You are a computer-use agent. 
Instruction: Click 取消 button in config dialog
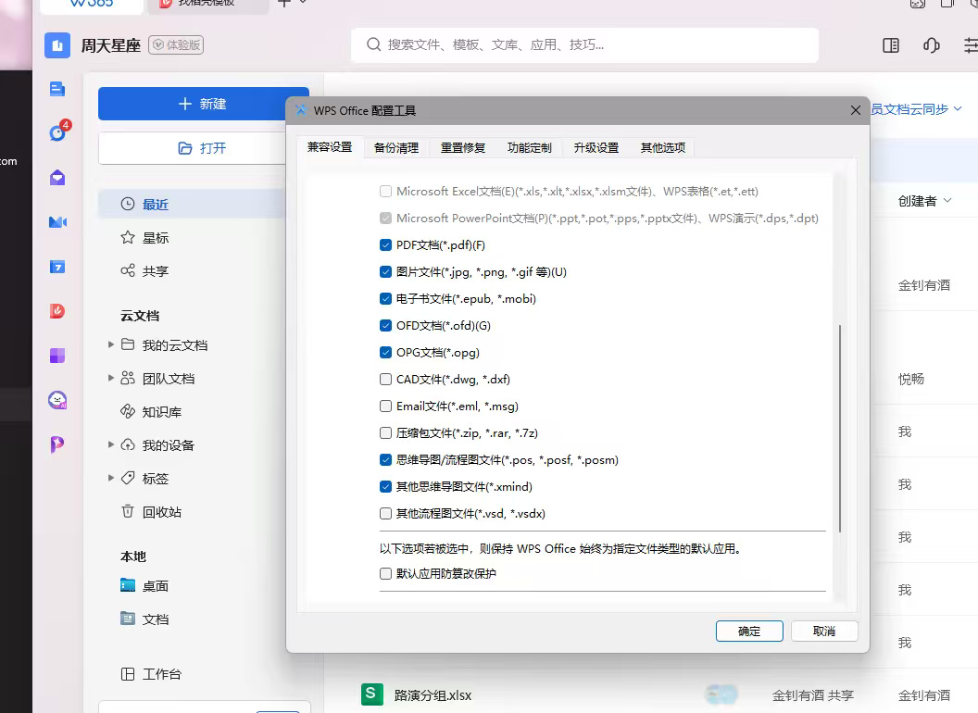pyautogui.click(x=824, y=632)
